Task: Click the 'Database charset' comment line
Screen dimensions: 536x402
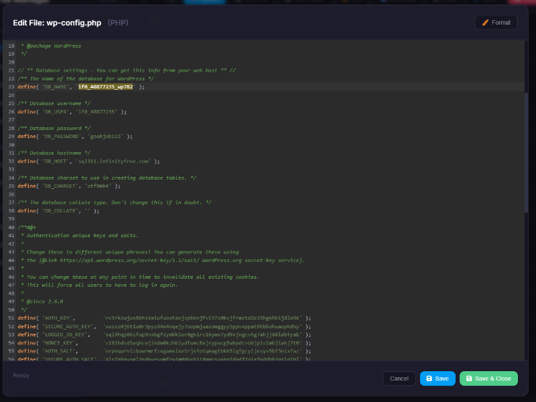Action: coord(107,178)
